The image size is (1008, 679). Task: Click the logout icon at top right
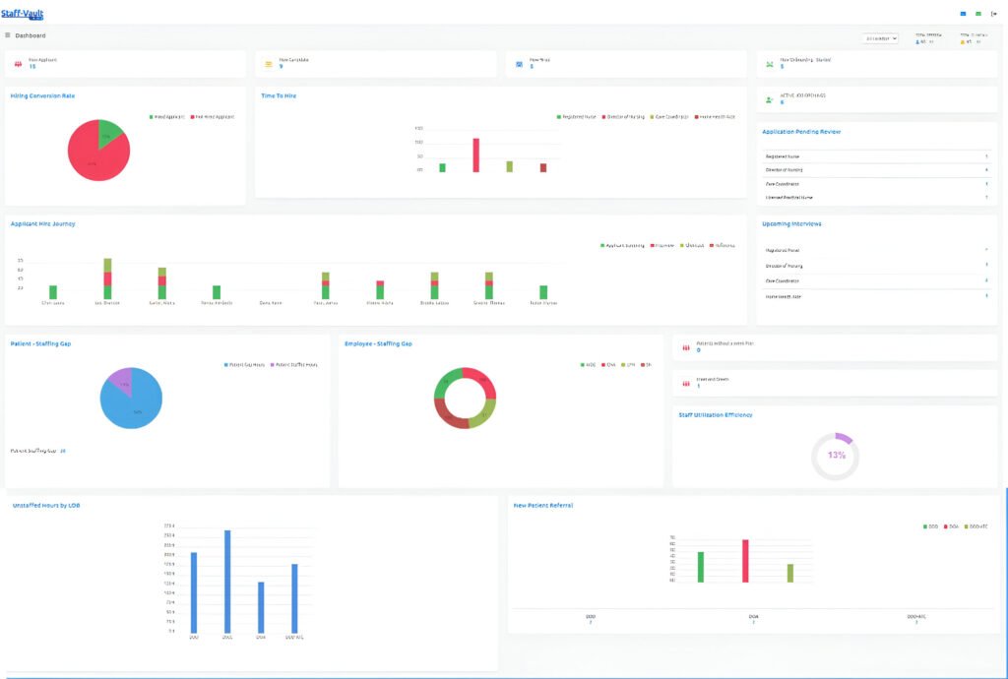[x=993, y=14]
